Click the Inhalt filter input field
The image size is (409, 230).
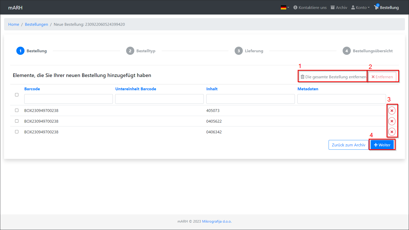[x=250, y=99]
